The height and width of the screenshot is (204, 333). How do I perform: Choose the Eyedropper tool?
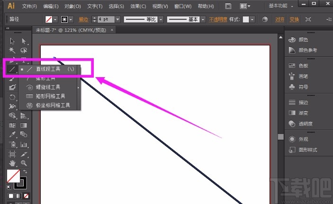pyautogui.click(x=12, y=134)
